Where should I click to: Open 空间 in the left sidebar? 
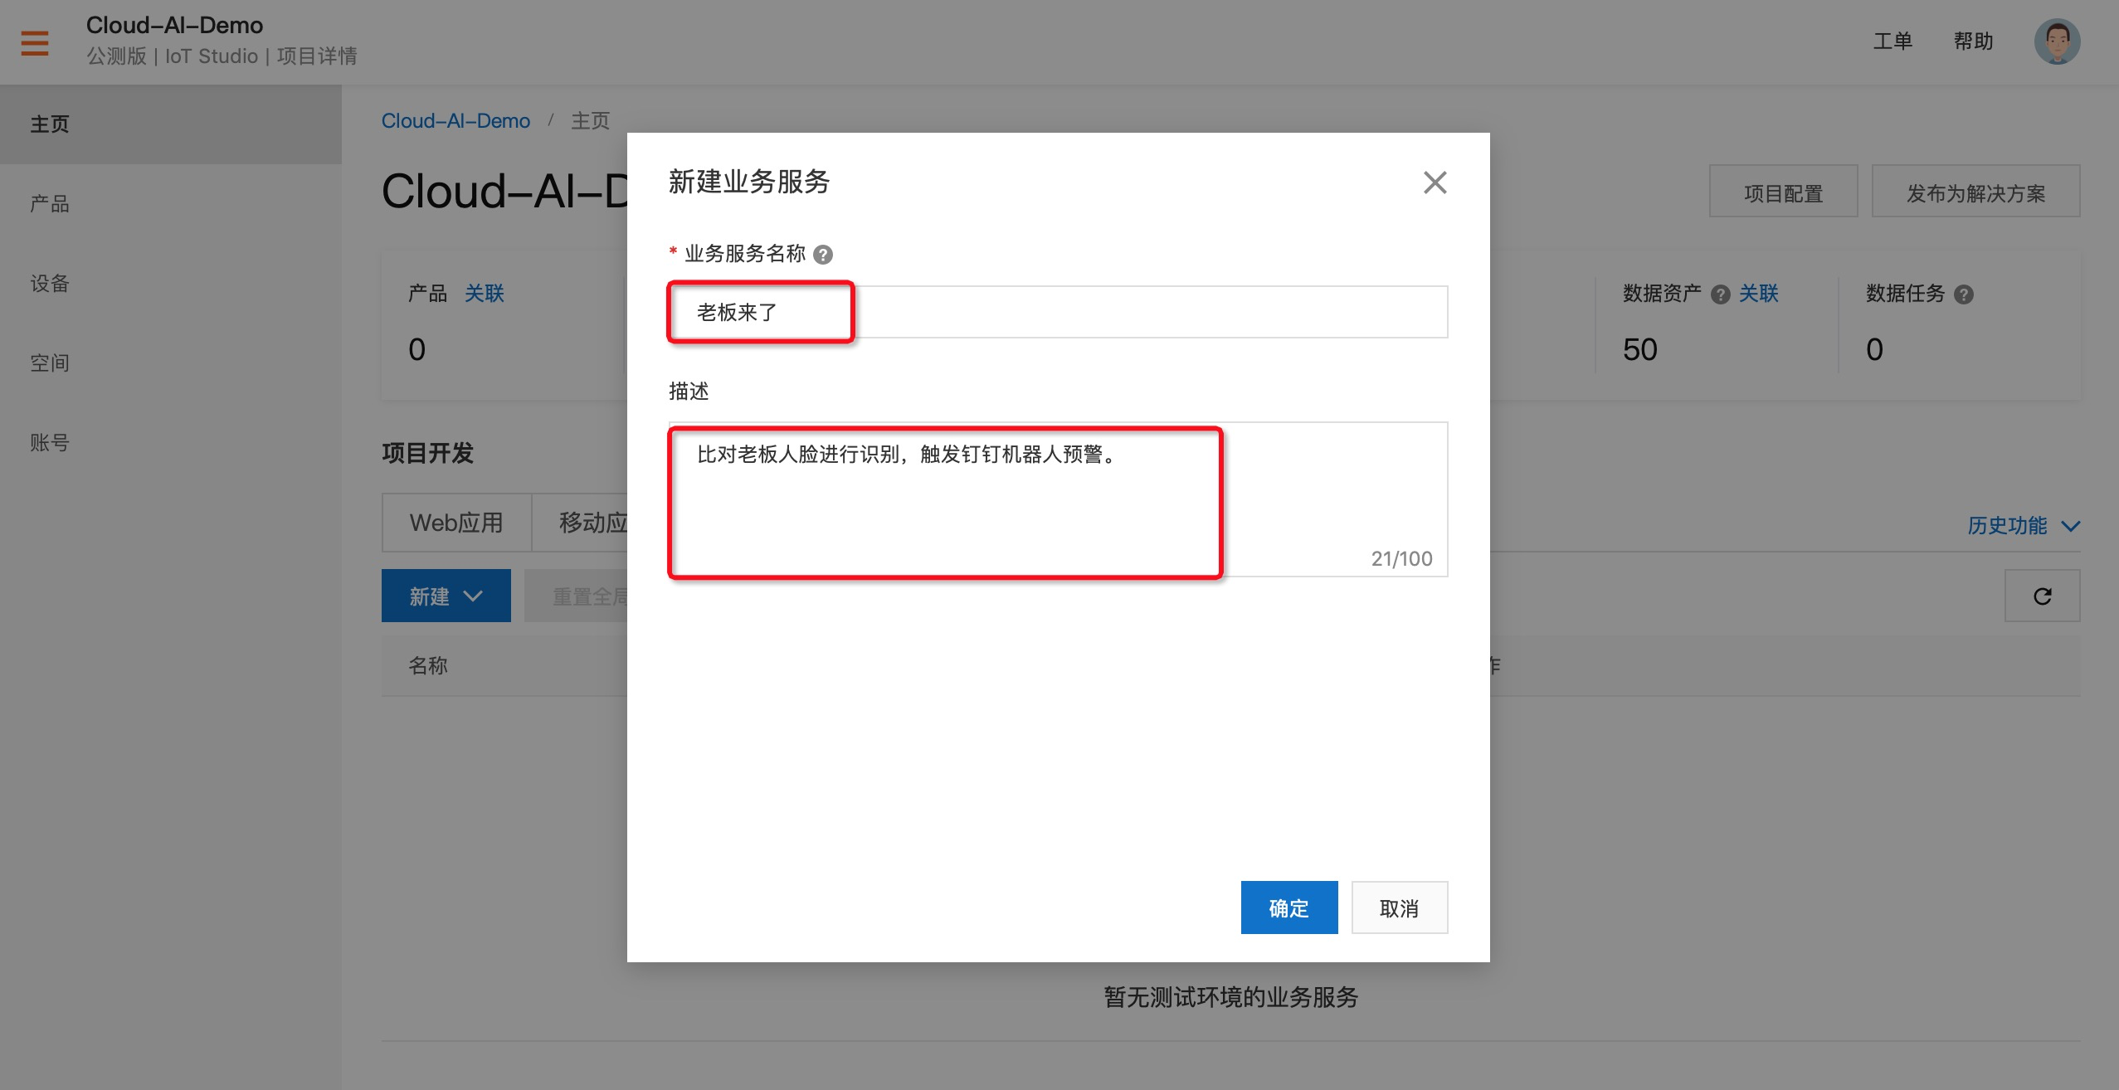[50, 363]
